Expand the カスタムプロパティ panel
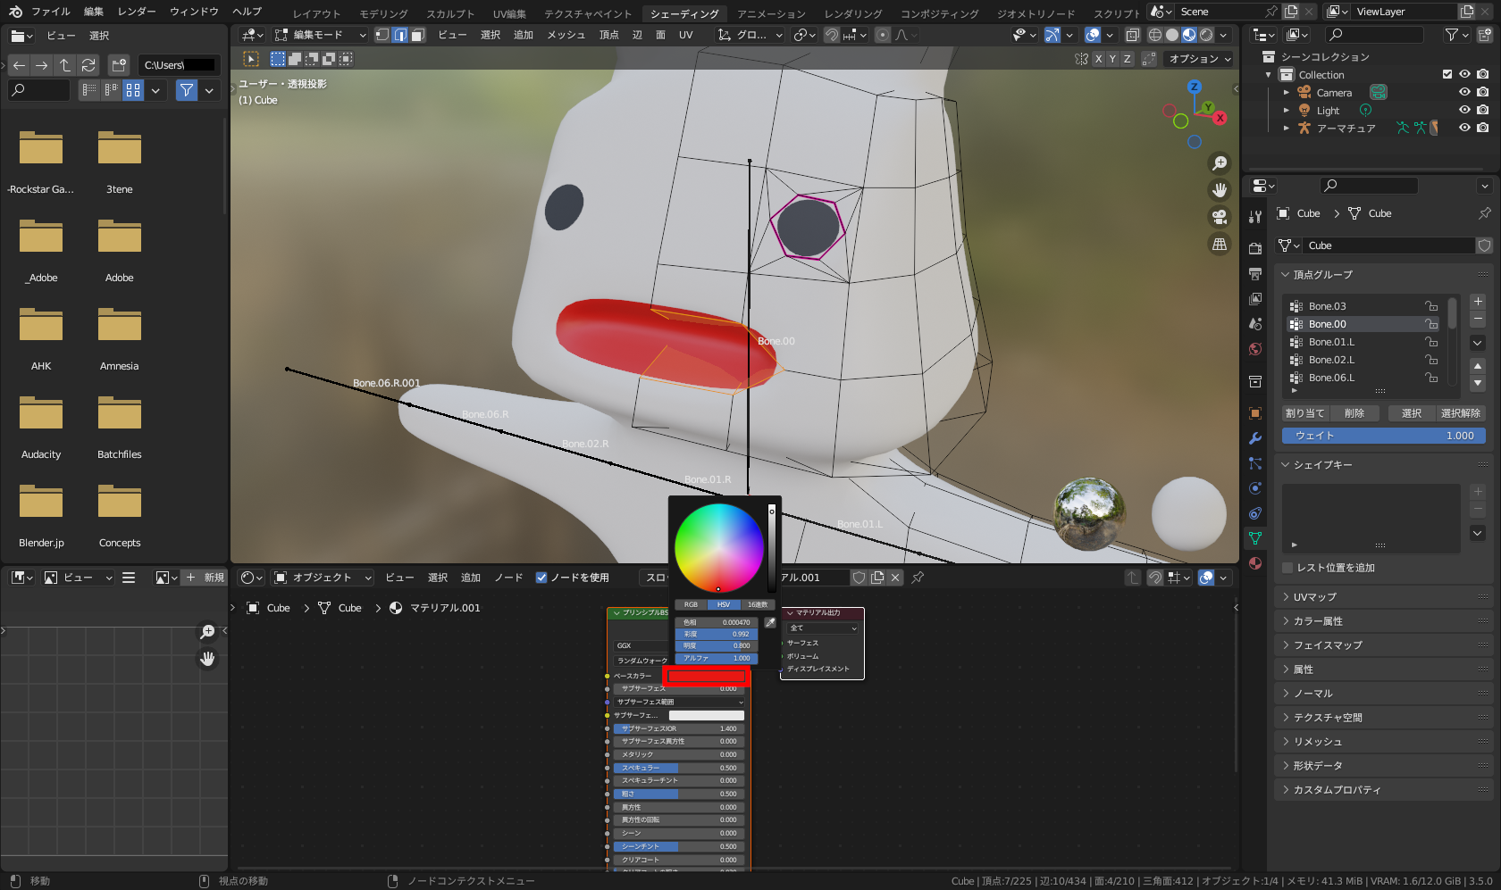Viewport: 1501px width, 890px height. [x=1383, y=790]
